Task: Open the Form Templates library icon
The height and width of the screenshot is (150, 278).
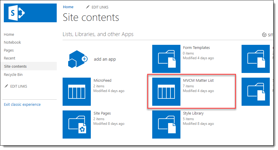Action: point(166,59)
